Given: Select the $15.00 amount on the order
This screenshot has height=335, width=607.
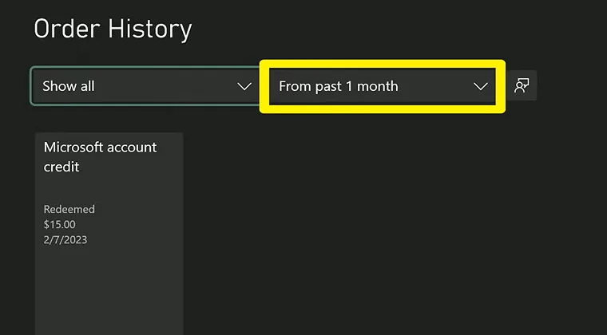Looking at the screenshot, I should pyautogui.click(x=60, y=225).
